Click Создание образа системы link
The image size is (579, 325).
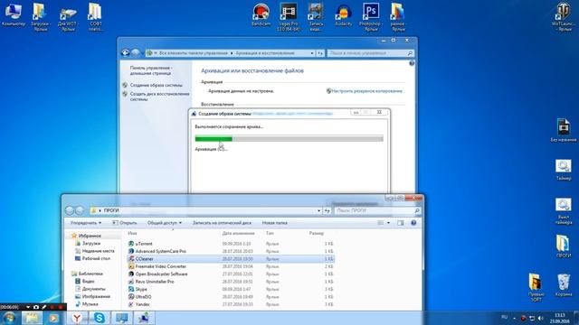(157, 85)
